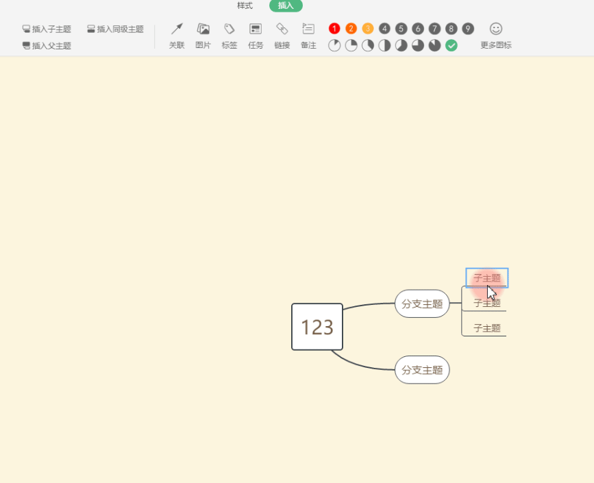594x483 pixels.
Task: Open the 任务 task icon
Action: [x=255, y=34]
